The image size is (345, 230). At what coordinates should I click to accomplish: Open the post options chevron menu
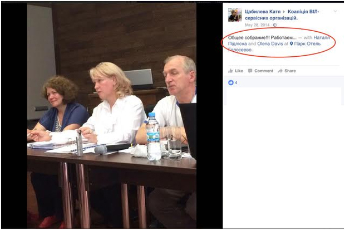click(x=335, y=11)
